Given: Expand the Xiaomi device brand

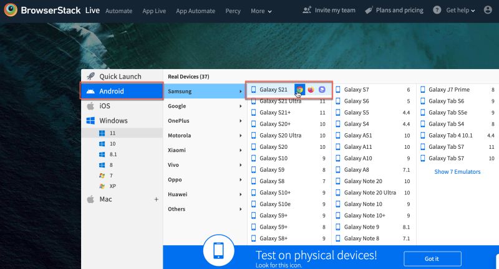Looking at the screenshot, I should click(x=205, y=150).
